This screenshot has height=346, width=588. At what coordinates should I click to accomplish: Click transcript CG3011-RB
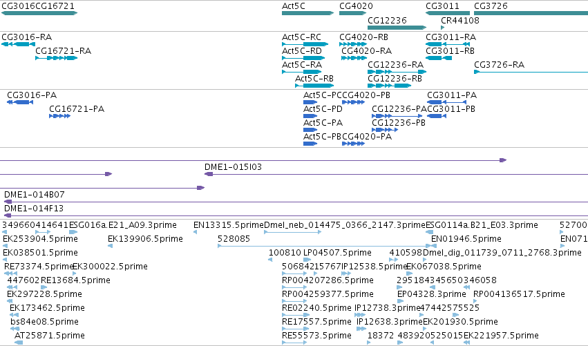[x=439, y=58]
